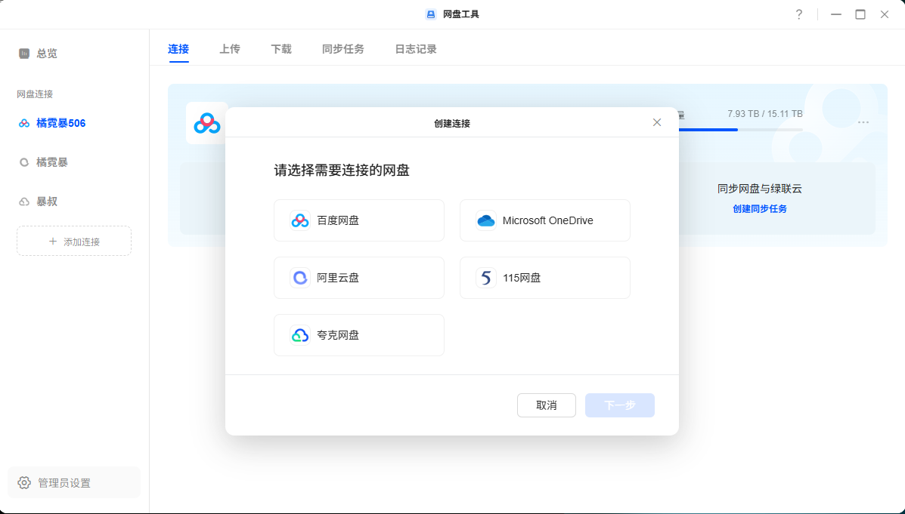905x514 pixels.
Task: Click the 7.93 TB / 15.11 TB text
Action: pyautogui.click(x=764, y=113)
